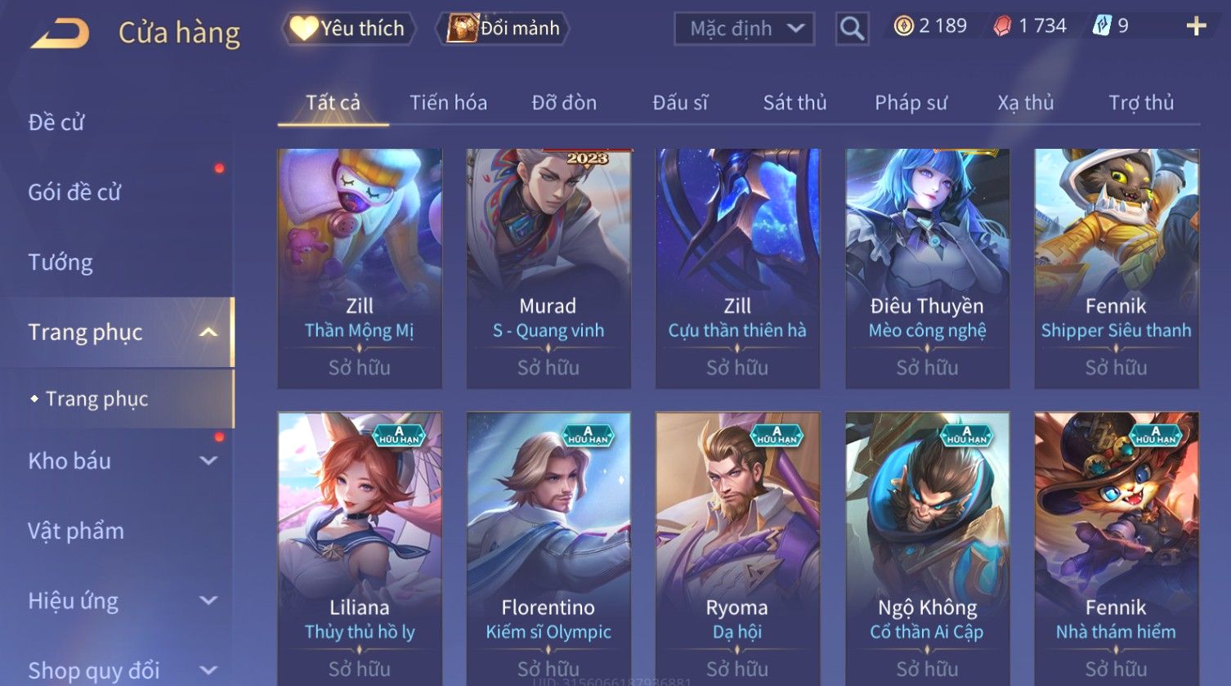
Task: Tap the plus icon to add currency
Action: [1196, 27]
